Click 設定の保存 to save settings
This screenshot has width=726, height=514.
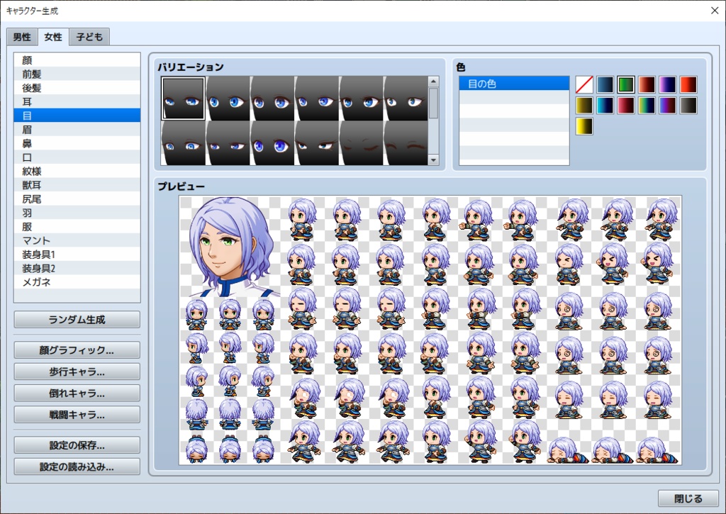76,445
